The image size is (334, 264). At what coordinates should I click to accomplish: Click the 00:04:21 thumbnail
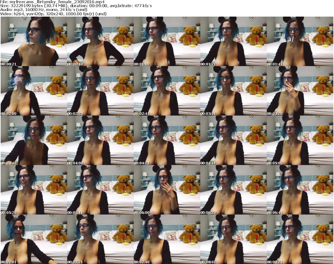coord(167,140)
